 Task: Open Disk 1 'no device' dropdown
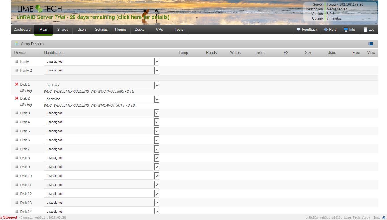click(x=102, y=85)
